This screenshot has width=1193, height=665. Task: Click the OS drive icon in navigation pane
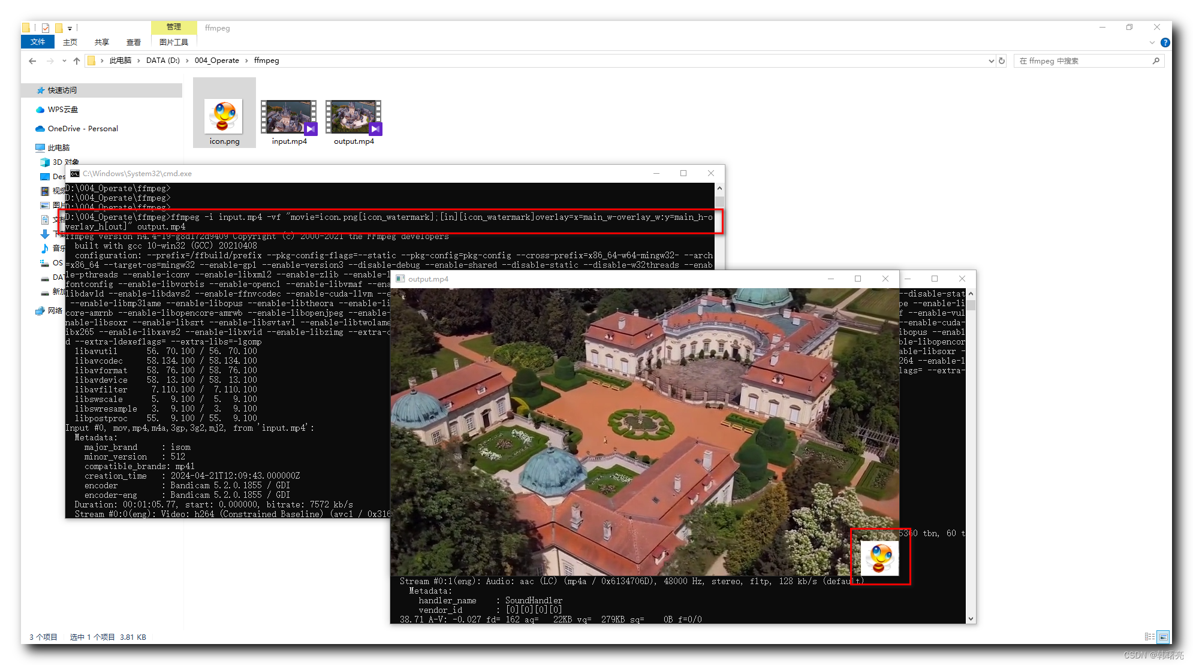pos(45,263)
